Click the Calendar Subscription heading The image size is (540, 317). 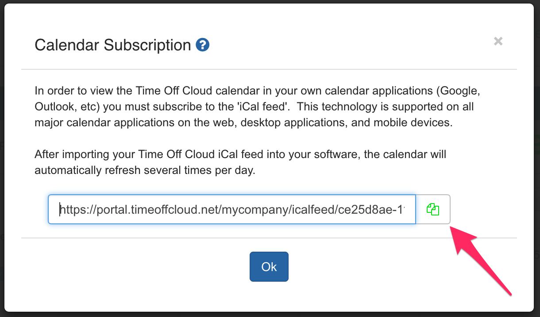pyautogui.click(x=112, y=45)
